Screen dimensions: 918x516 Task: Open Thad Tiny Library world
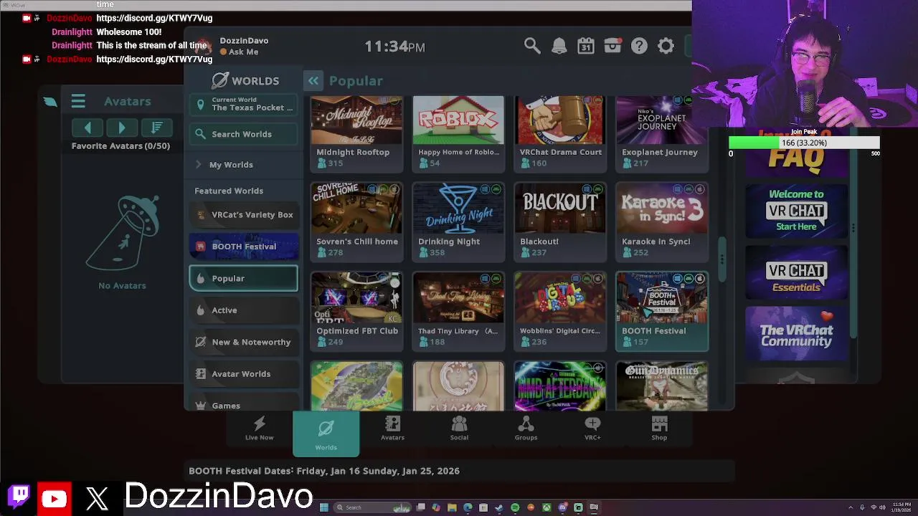pos(458,311)
